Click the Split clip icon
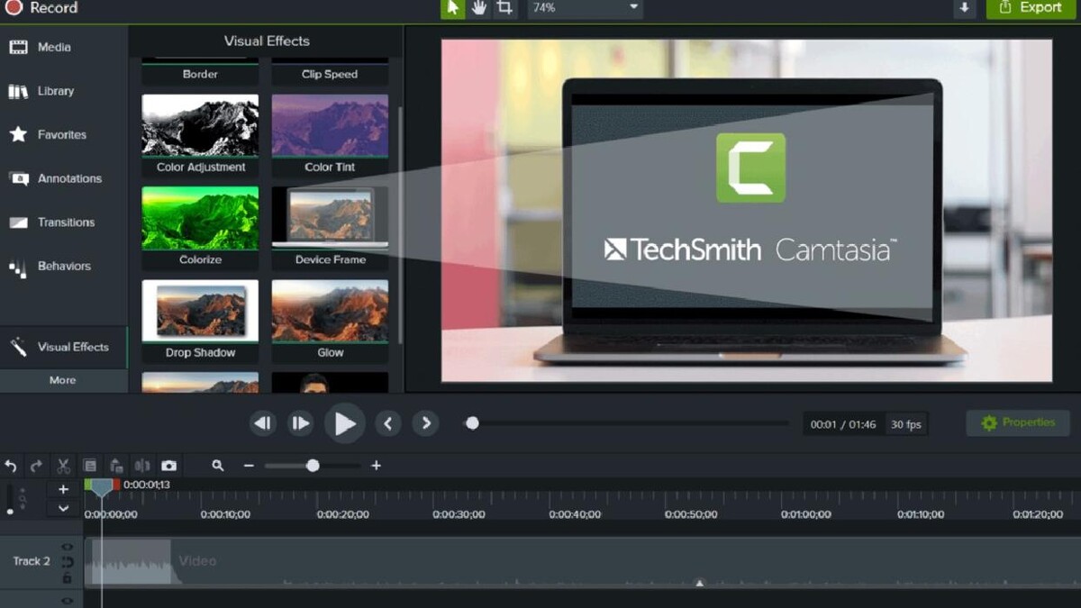Screen dimensions: 1081x608 [x=142, y=466]
